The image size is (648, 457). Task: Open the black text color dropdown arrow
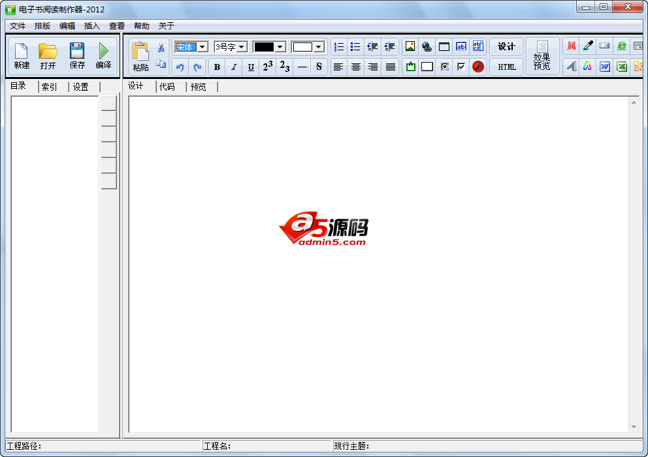280,47
